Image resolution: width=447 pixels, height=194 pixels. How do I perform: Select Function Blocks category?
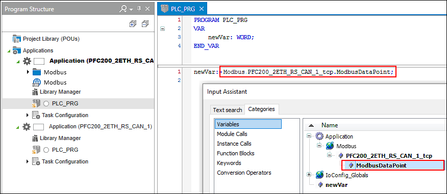pyautogui.click(x=235, y=153)
